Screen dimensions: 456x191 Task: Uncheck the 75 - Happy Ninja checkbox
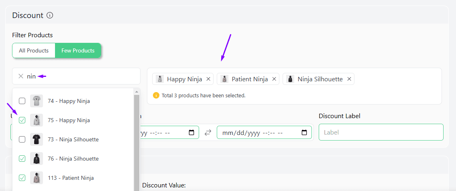(x=22, y=120)
